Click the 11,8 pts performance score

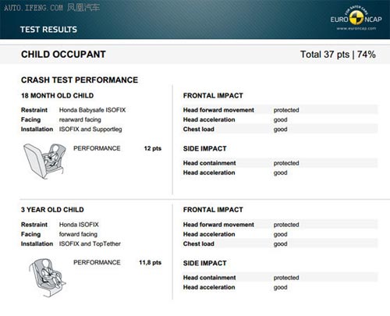pos(150,262)
